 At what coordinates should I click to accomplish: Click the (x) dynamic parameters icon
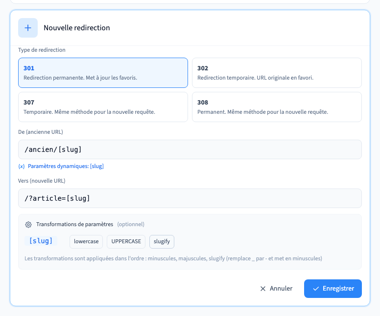click(x=22, y=167)
